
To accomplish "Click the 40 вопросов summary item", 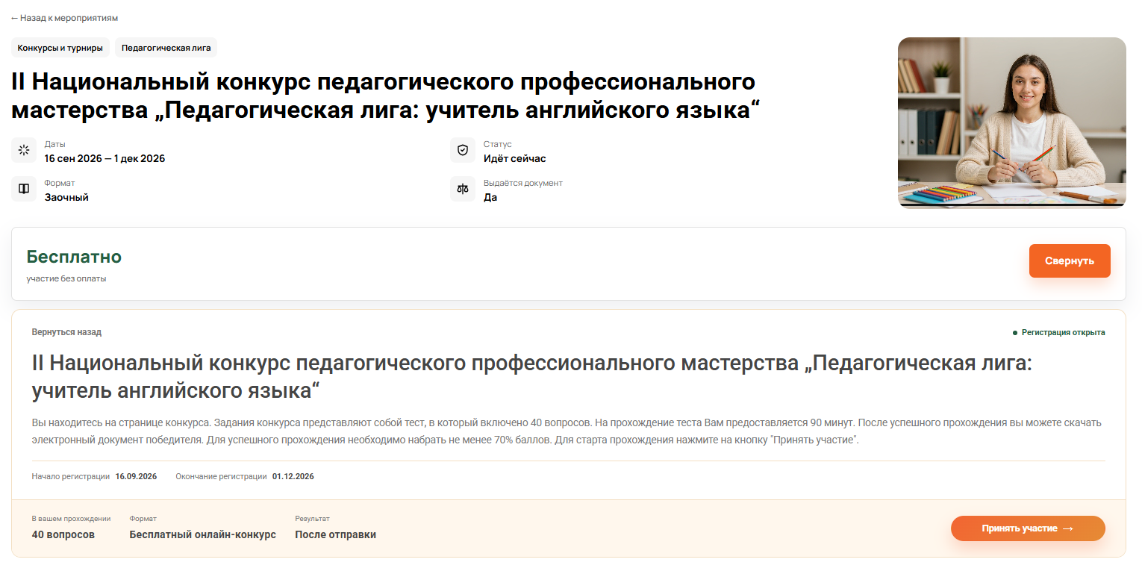I will pyautogui.click(x=63, y=534).
